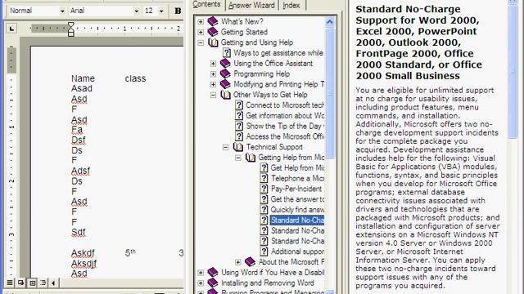Click topic icon for Additional support
The width and height of the screenshot is (524, 294).
click(x=264, y=252)
